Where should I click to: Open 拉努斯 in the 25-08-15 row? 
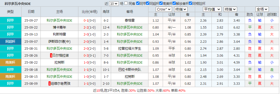[130, 77]
